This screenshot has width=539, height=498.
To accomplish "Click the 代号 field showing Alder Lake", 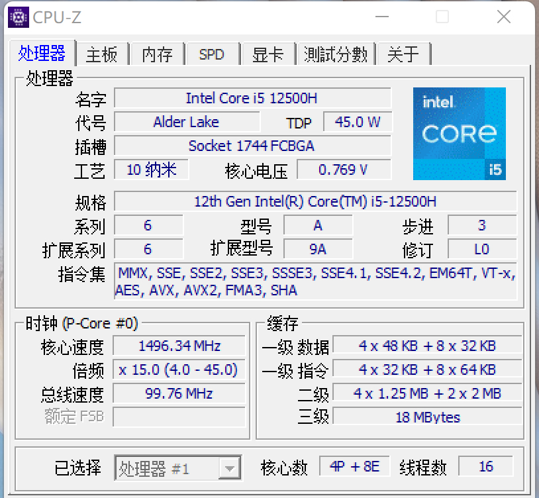I will (x=187, y=122).
